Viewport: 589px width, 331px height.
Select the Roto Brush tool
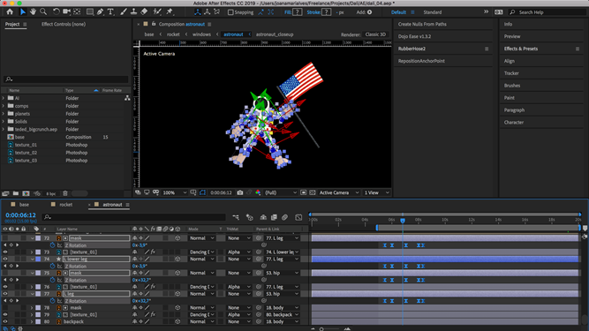click(x=157, y=12)
